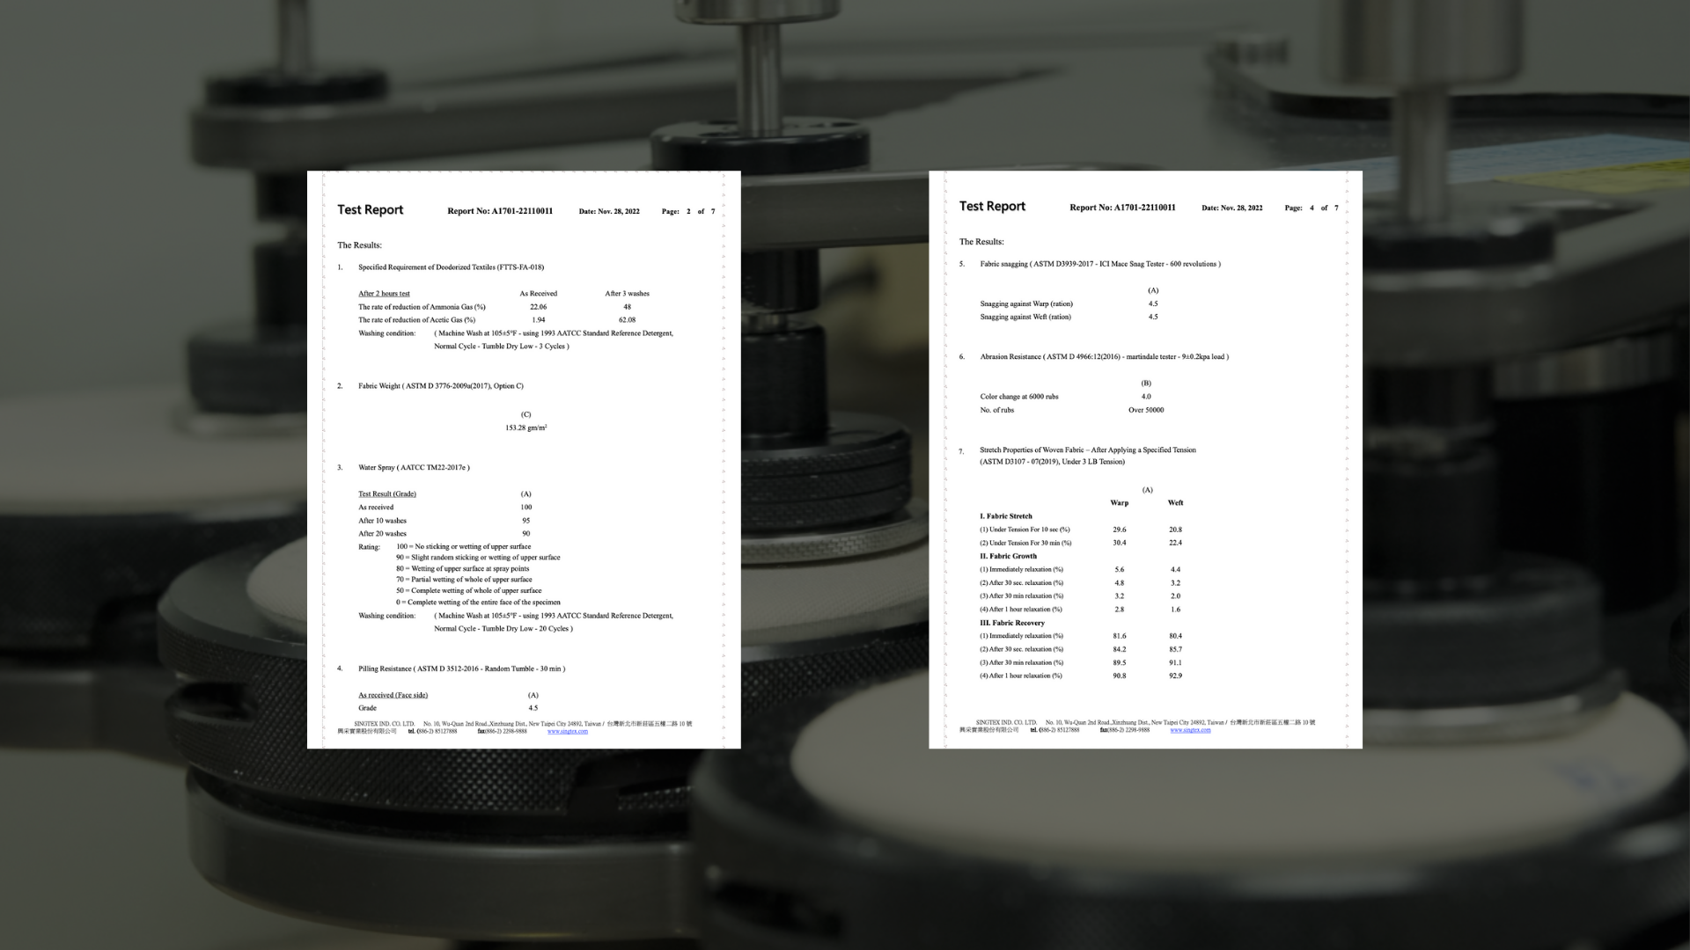Click 'Test Report' heading on left document
The height and width of the screenshot is (950, 1690).
point(370,209)
